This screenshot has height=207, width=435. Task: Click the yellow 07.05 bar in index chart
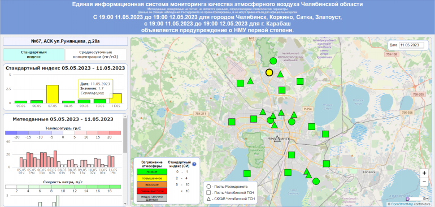coord(52,94)
